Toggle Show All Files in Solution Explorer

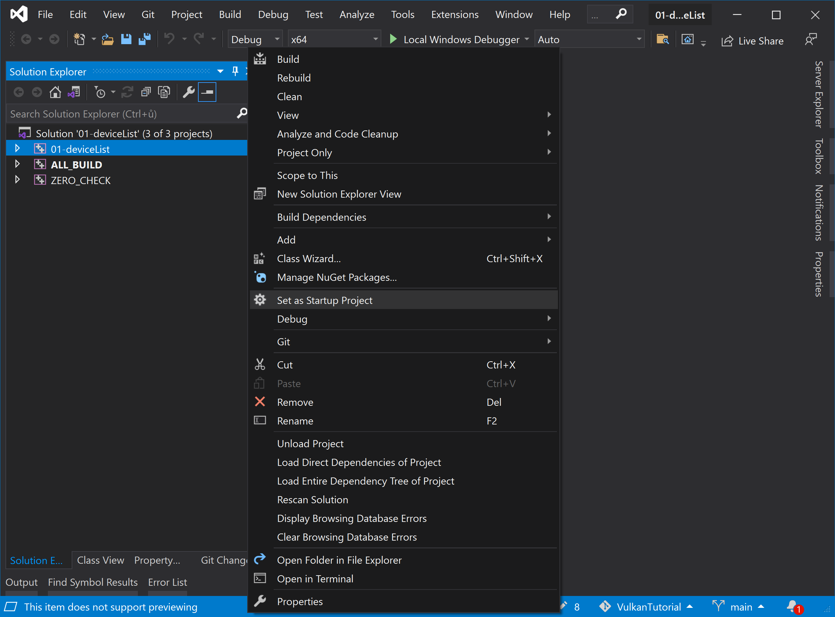click(x=164, y=92)
